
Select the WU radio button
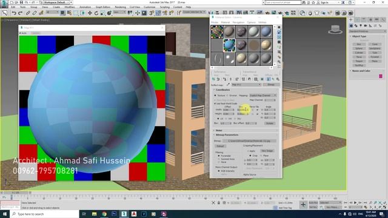click(x=235, y=119)
